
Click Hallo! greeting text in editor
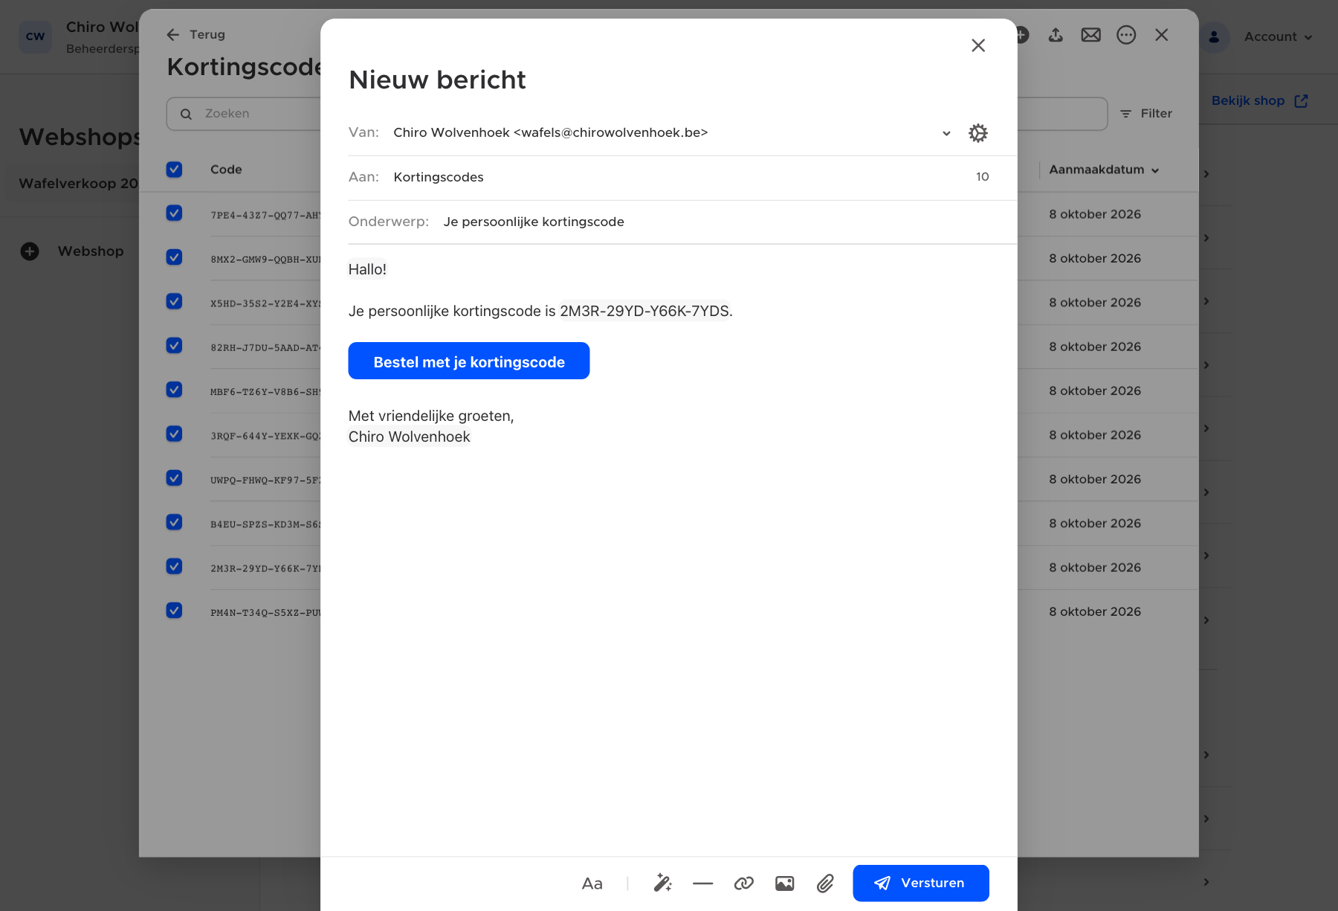367,269
